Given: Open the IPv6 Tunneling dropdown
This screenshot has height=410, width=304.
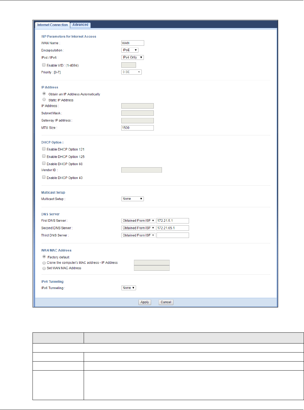Looking at the screenshot, I should [129, 288].
